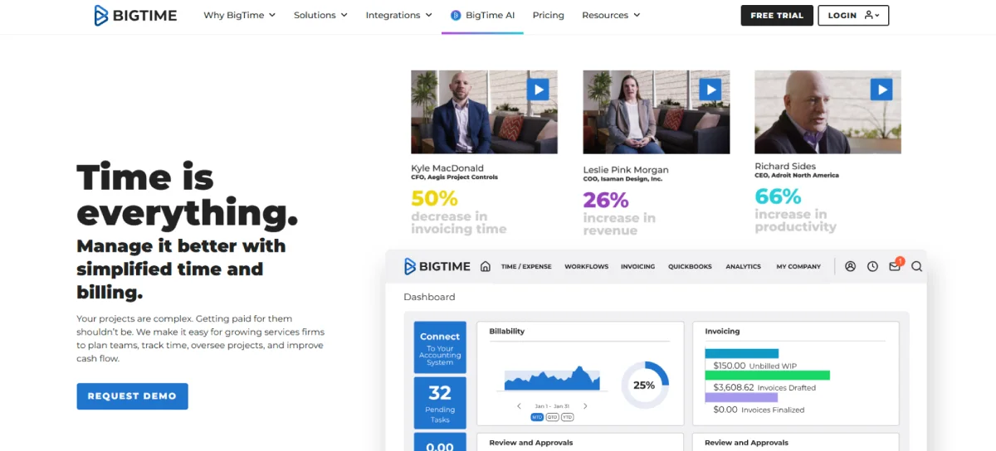The image size is (996, 451).
Task: Open the ANALYTICS dashboard menu
Action: tap(744, 267)
